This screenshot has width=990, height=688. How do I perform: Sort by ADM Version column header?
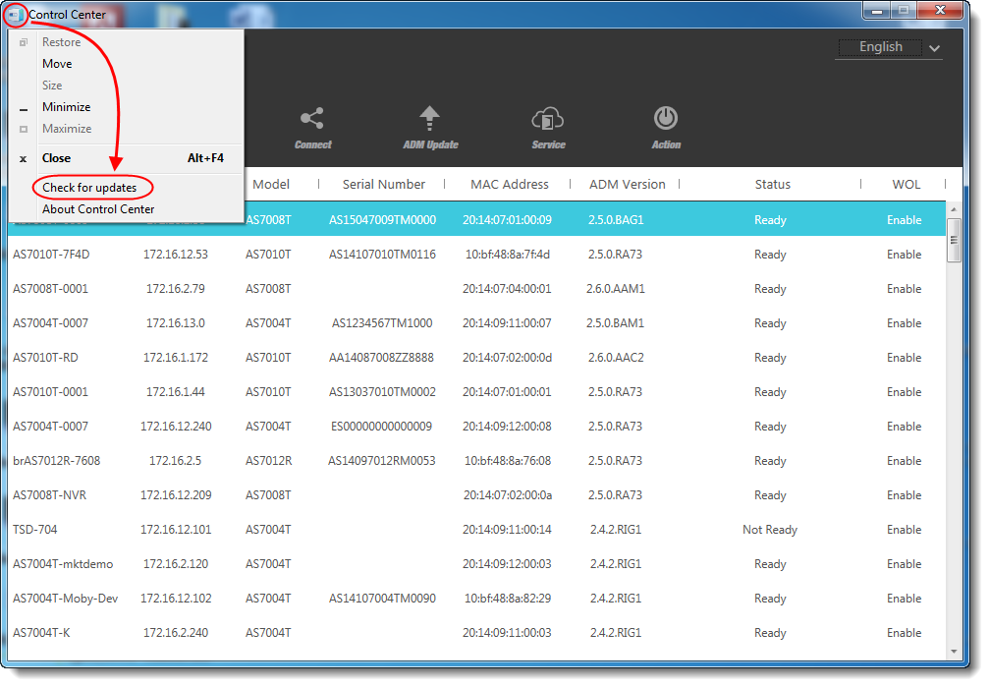pos(627,184)
